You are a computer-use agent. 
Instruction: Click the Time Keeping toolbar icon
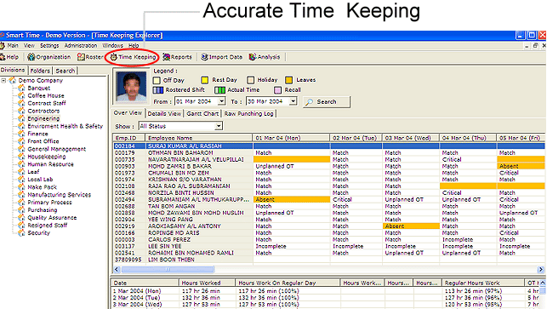(x=114, y=57)
